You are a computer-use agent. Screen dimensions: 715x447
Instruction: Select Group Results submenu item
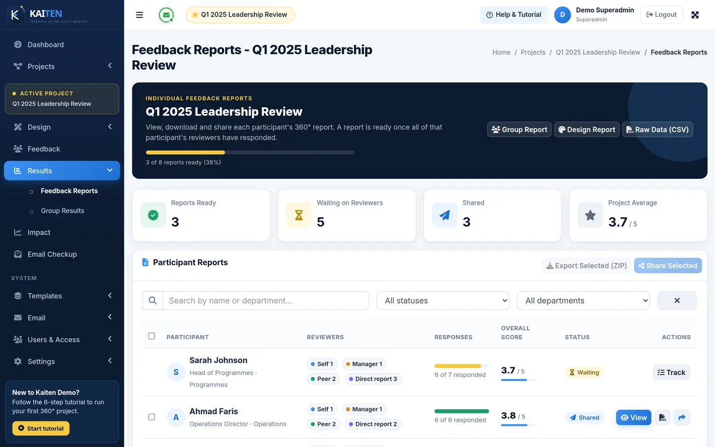(x=62, y=210)
